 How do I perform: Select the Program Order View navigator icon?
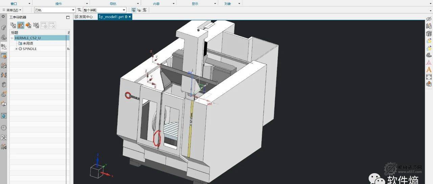13,25
